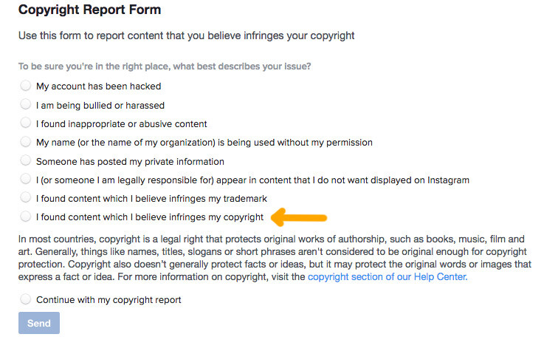
Task: Click the copyright explanation paragraph starting 'In most countries'
Action: (275, 258)
